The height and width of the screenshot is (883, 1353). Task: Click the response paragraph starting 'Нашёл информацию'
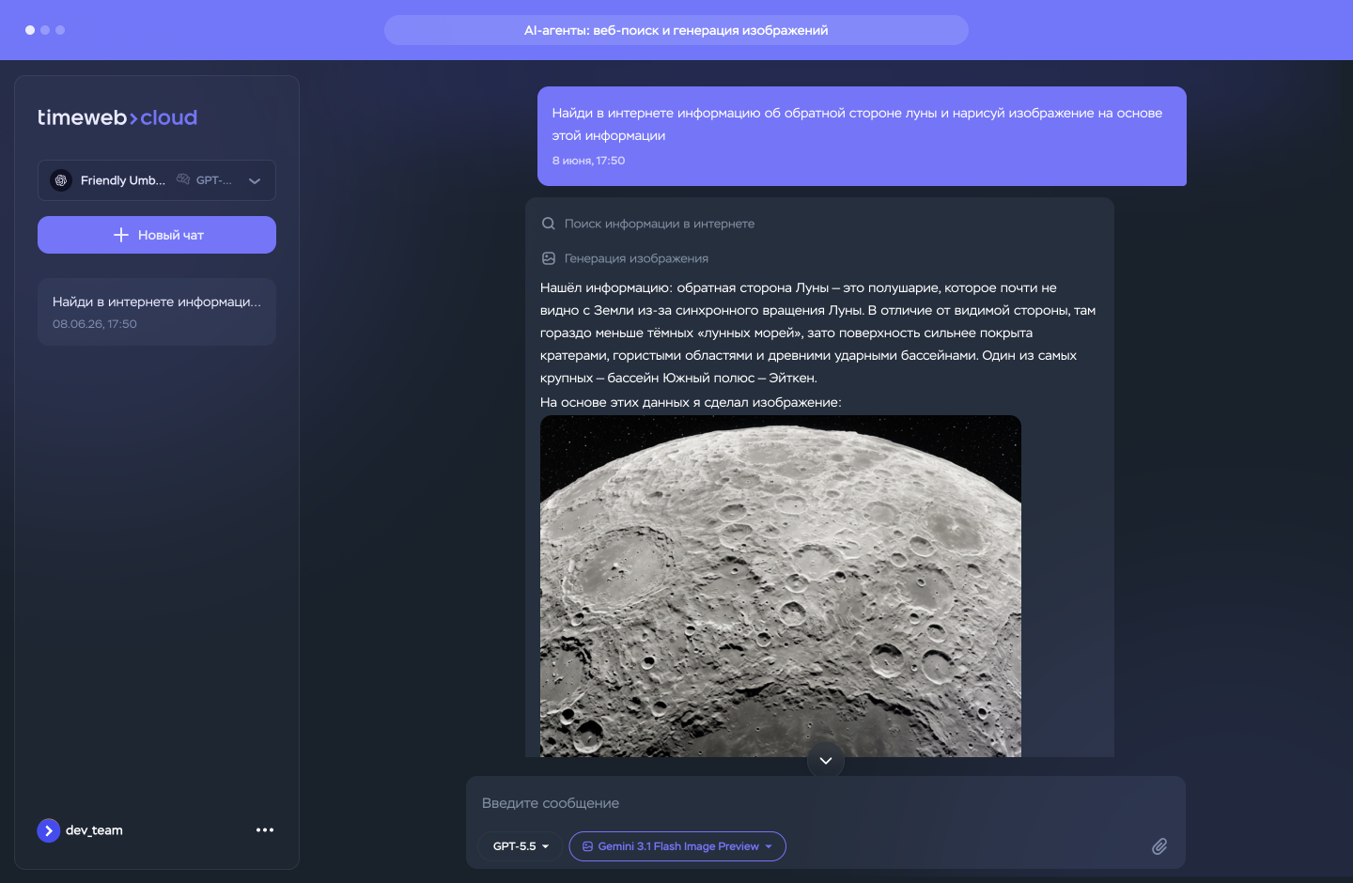pos(817,333)
